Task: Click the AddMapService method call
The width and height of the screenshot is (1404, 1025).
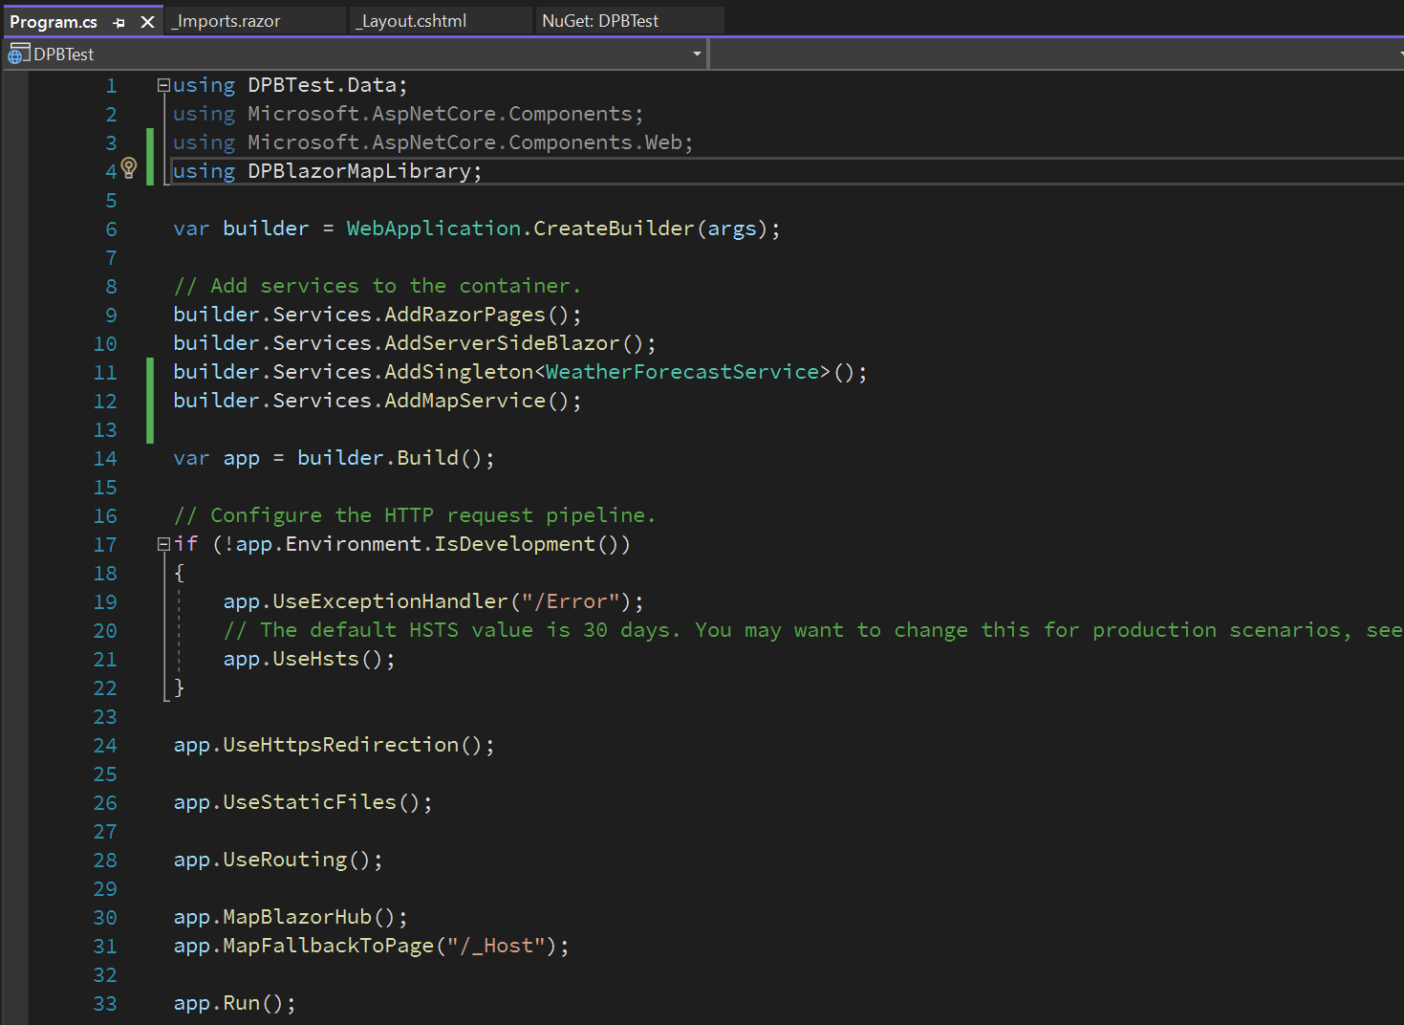Action: (x=464, y=401)
